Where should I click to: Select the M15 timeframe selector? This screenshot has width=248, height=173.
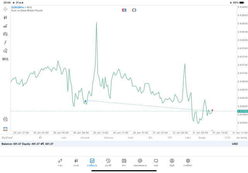tap(5, 59)
